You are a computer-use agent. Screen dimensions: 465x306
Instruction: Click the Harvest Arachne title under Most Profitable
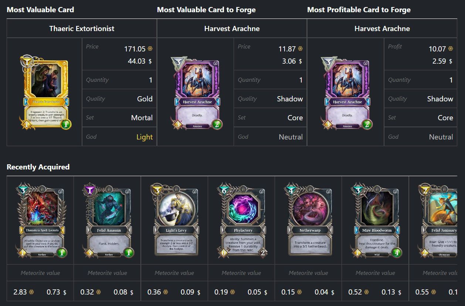tap(382, 28)
